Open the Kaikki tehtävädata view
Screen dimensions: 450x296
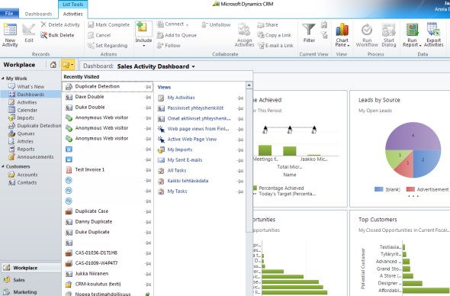click(188, 181)
